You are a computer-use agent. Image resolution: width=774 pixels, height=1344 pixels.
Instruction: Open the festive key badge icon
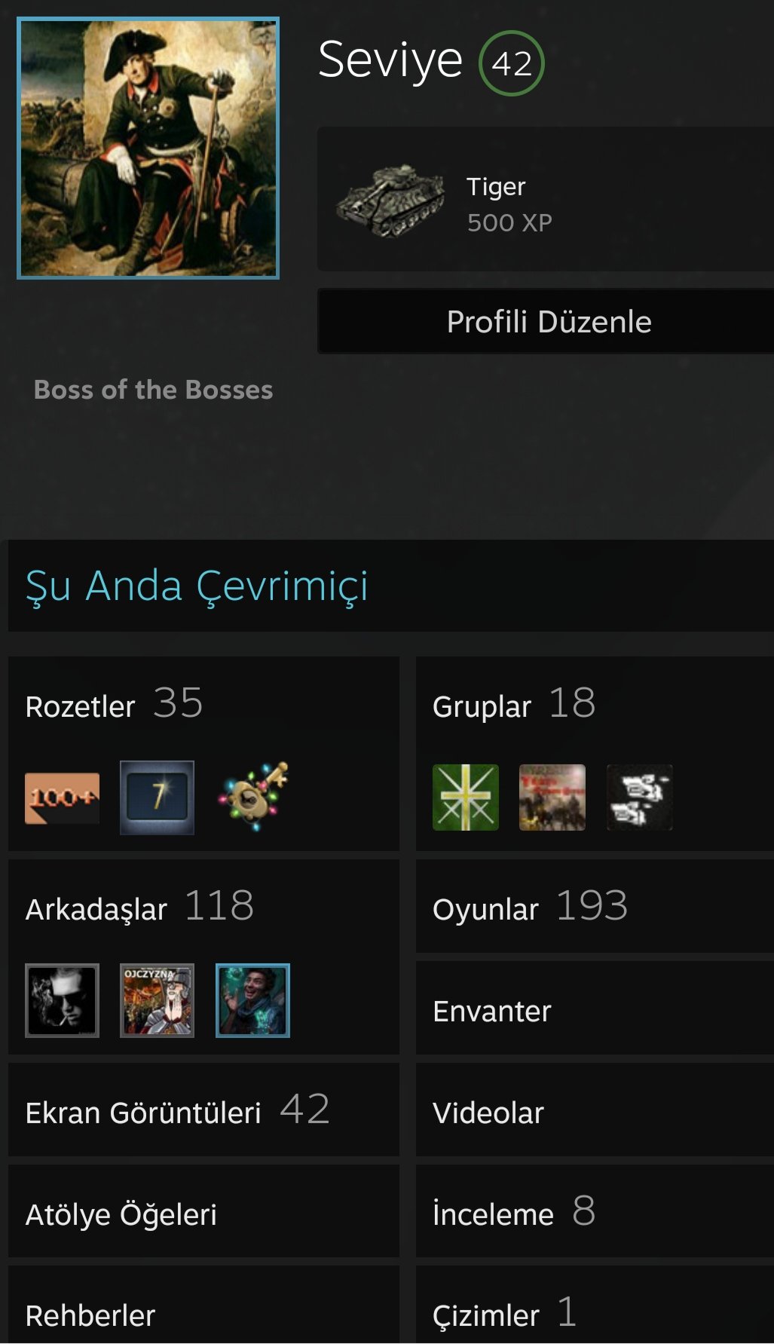(x=253, y=798)
